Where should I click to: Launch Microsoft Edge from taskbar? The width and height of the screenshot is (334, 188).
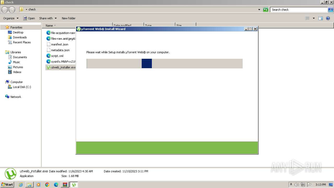[56, 185]
